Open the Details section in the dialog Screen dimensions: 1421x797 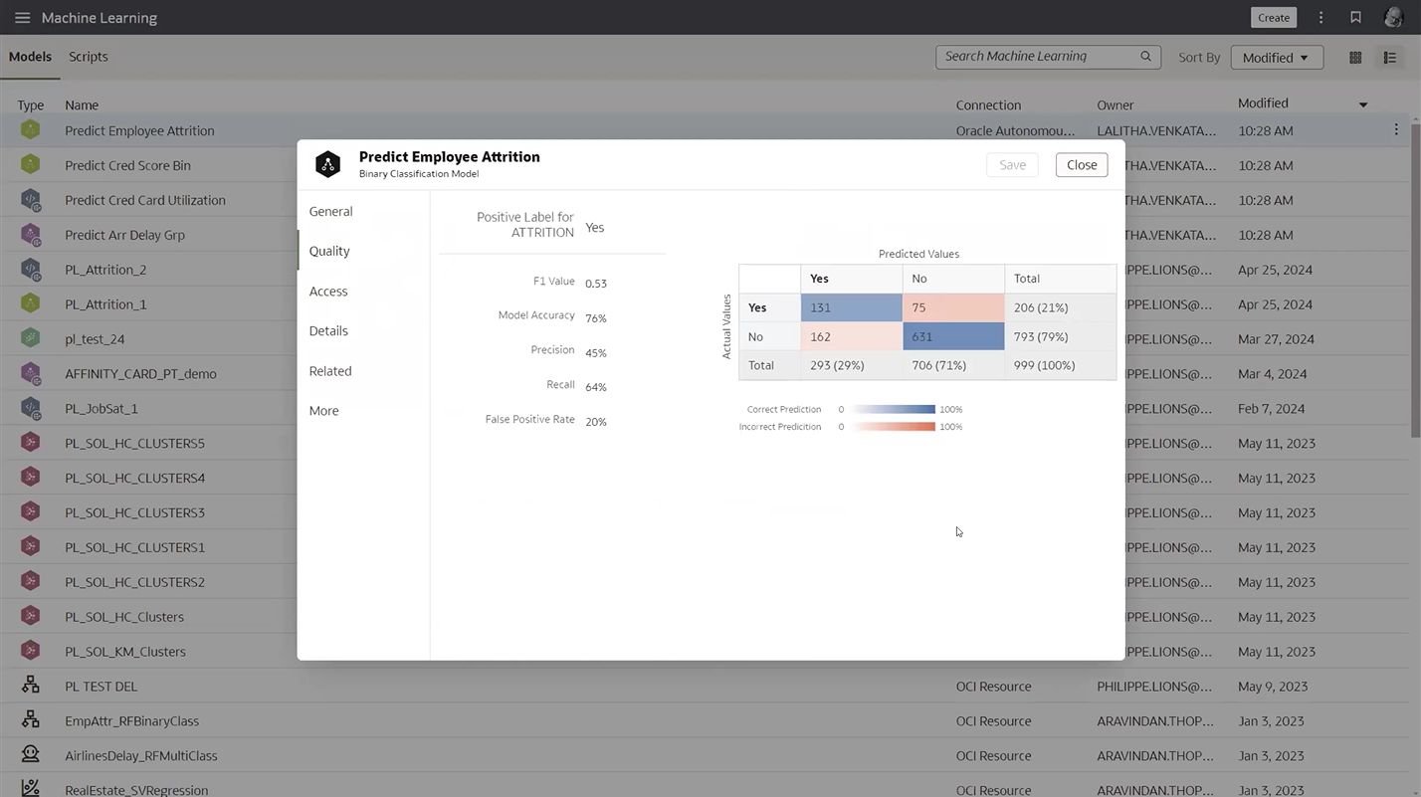pyautogui.click(x=328, y=330)
